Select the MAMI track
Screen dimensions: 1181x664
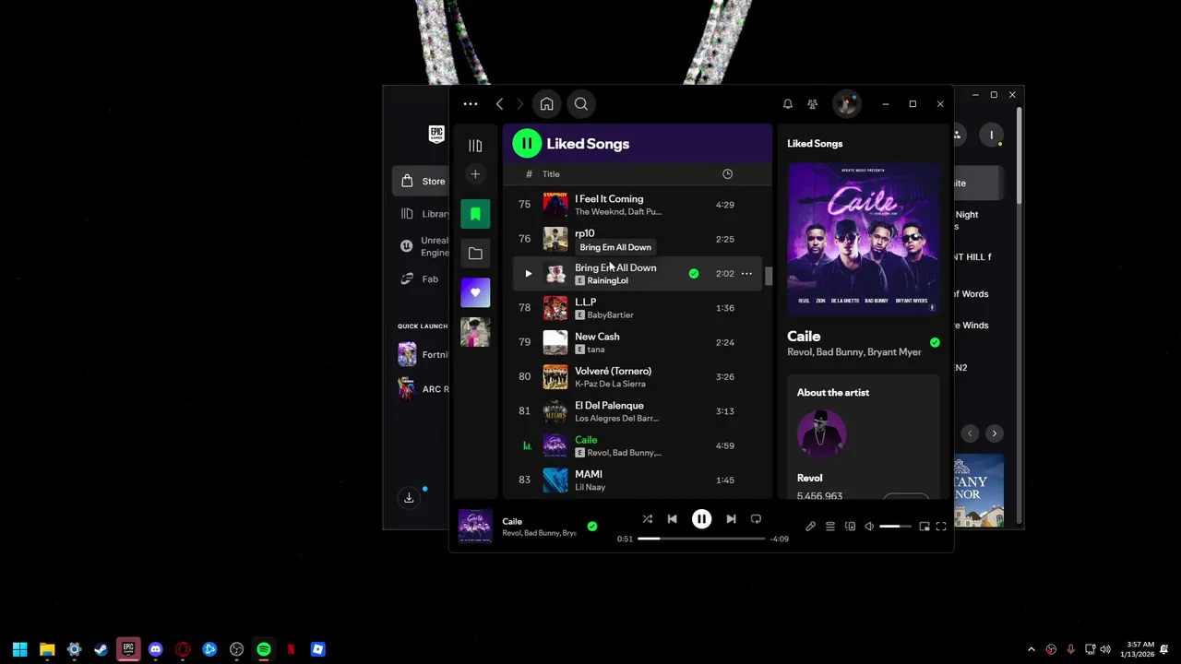point(637,480)
